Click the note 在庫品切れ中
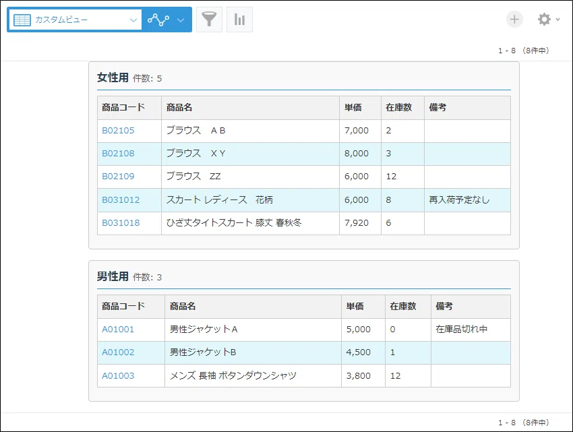 pyautogui.click(x=461, y=330)
